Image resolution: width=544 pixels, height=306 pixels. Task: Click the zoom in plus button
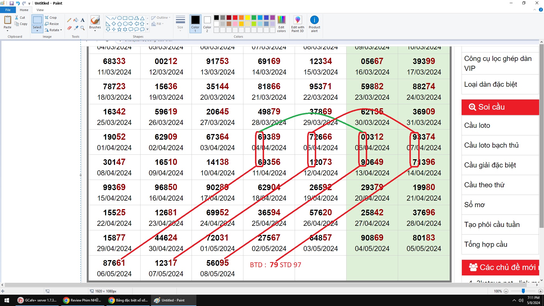coord(540,291)
